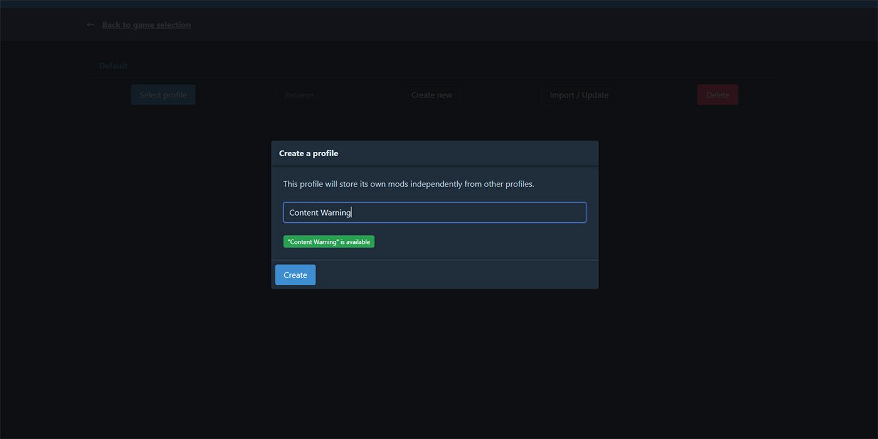Click the Create button in the dialog
878x439 pixels.
click(x=295, y=275)
